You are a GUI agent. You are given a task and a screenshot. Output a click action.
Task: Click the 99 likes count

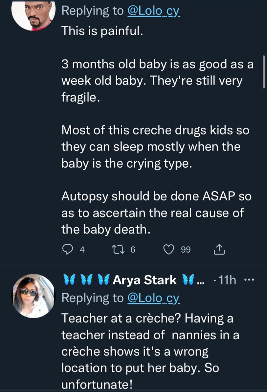pyautogui.click(x=186, y=250)
